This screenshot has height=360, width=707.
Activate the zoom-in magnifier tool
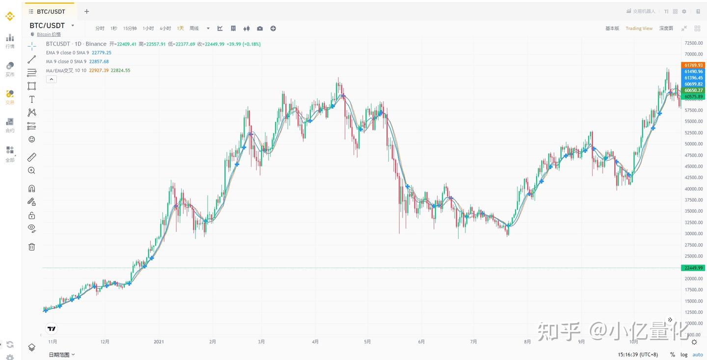pos(31,170)
